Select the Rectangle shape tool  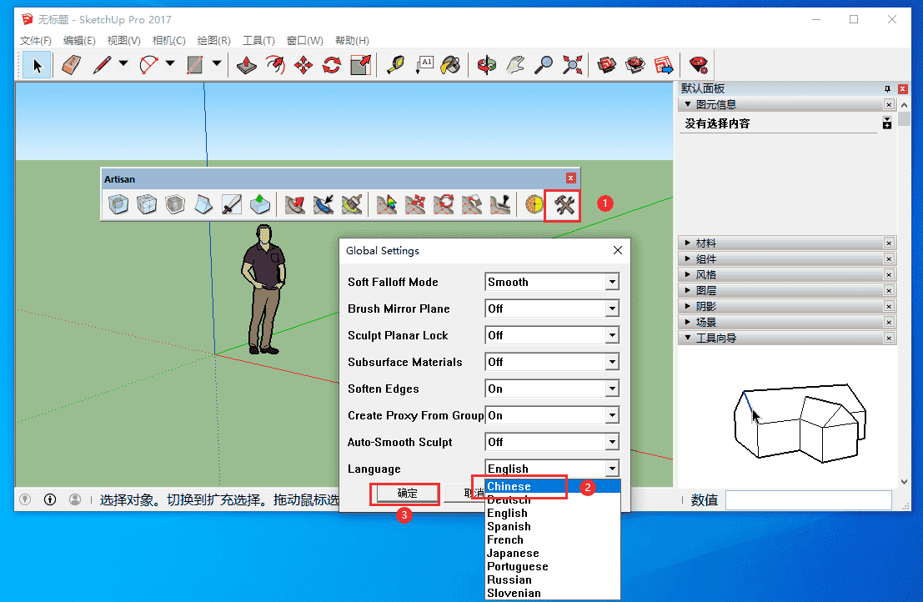[x=195, y=65]
